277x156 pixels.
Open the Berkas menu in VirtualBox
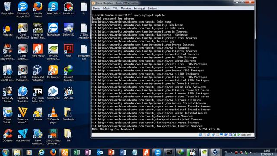click(97, 8)
